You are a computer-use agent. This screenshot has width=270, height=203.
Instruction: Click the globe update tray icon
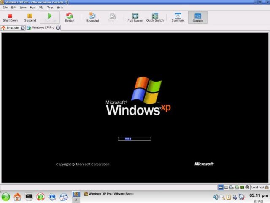pos(241,197)
